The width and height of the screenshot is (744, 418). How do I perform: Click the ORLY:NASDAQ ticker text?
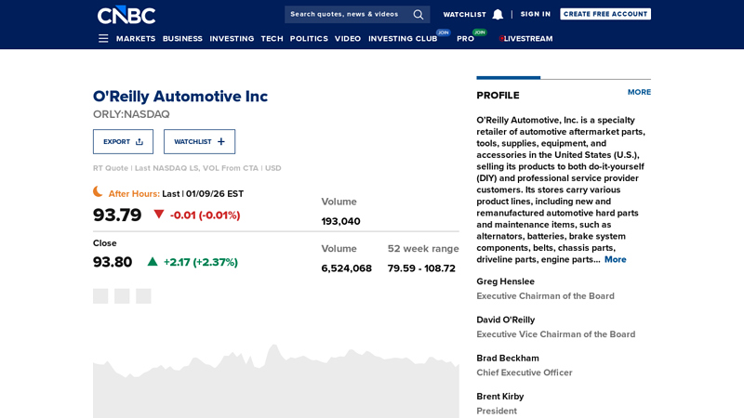point(131,114)
